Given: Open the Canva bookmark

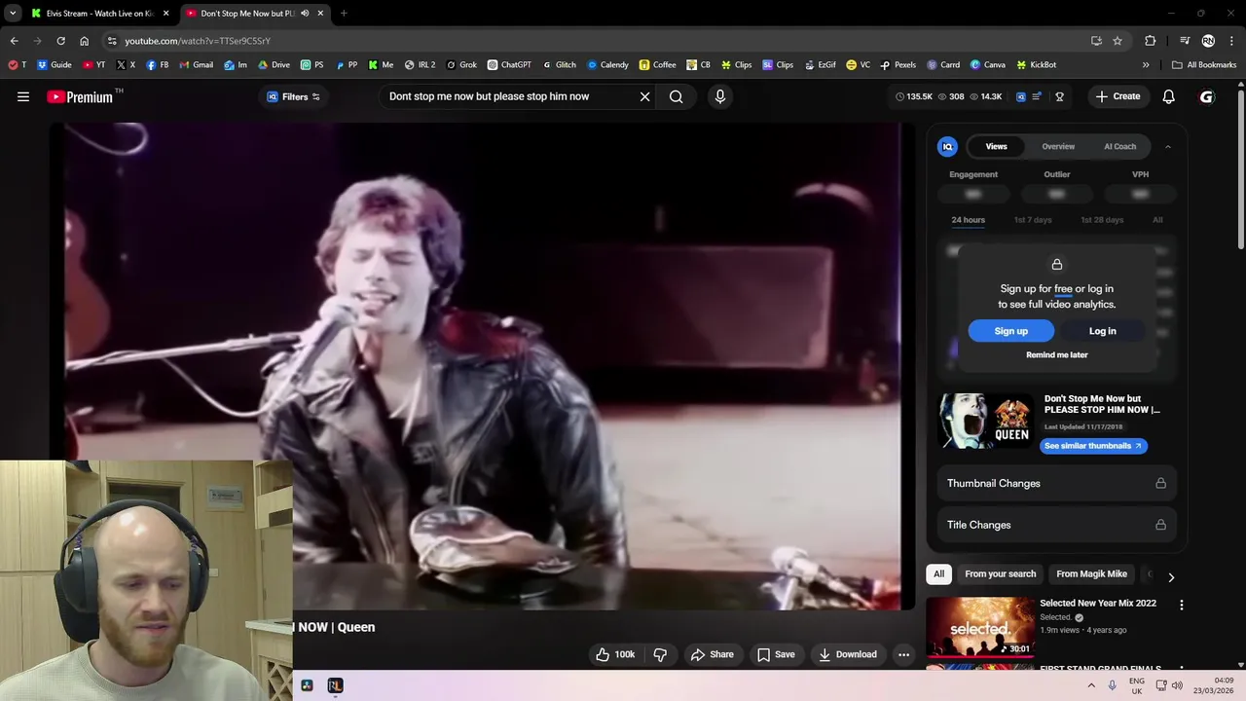Looking at the screenshot, I should [x=987, y=64].
